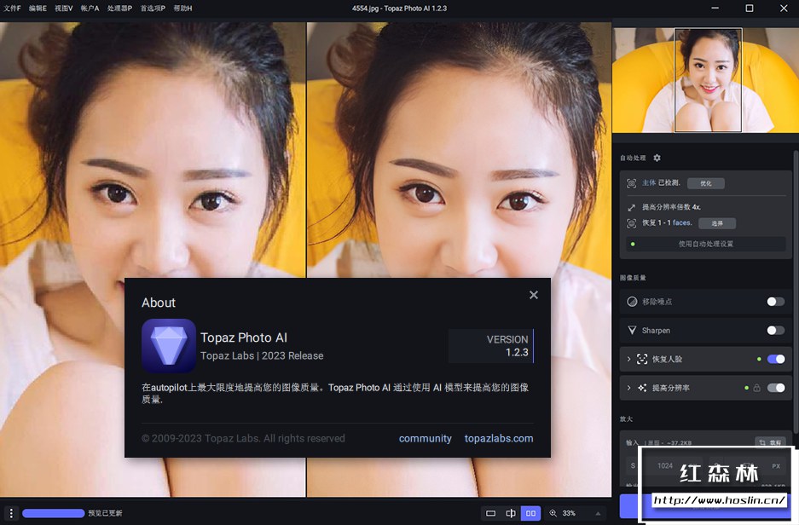Open the 视图V menu
Viewport: 799px width, 525px height.
64,9
